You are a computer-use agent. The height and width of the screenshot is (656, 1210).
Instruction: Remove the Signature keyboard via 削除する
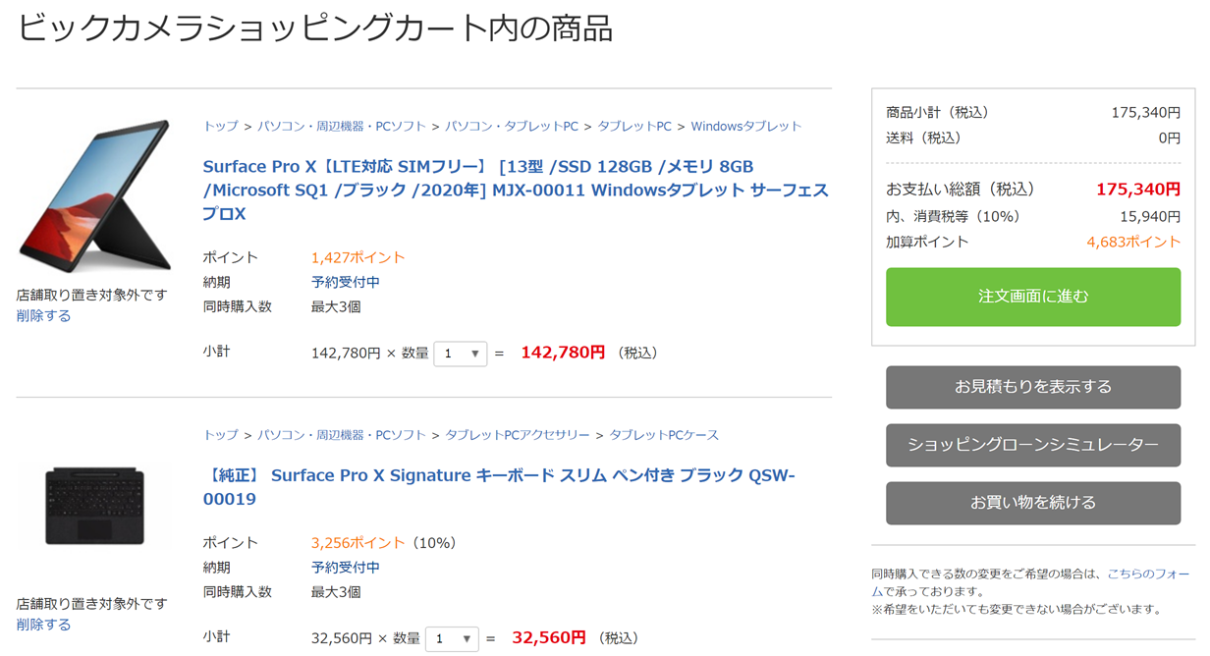click(x=44, y=625)
